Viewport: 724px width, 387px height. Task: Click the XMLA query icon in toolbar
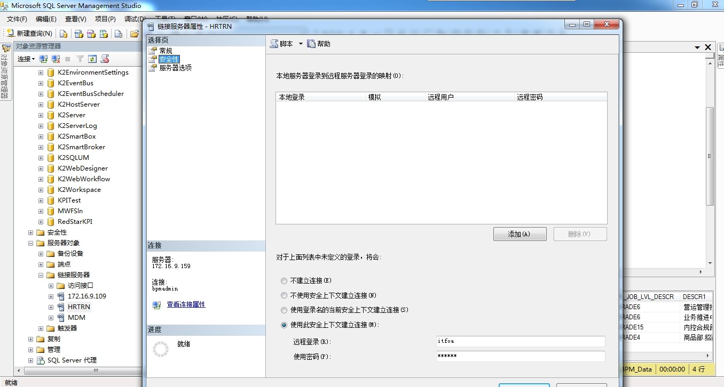point(104,34)
